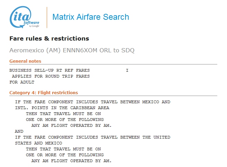The image size is (227, 167).
Task: Click the standalone AND separator line
Action: click(x=19, y=131)
